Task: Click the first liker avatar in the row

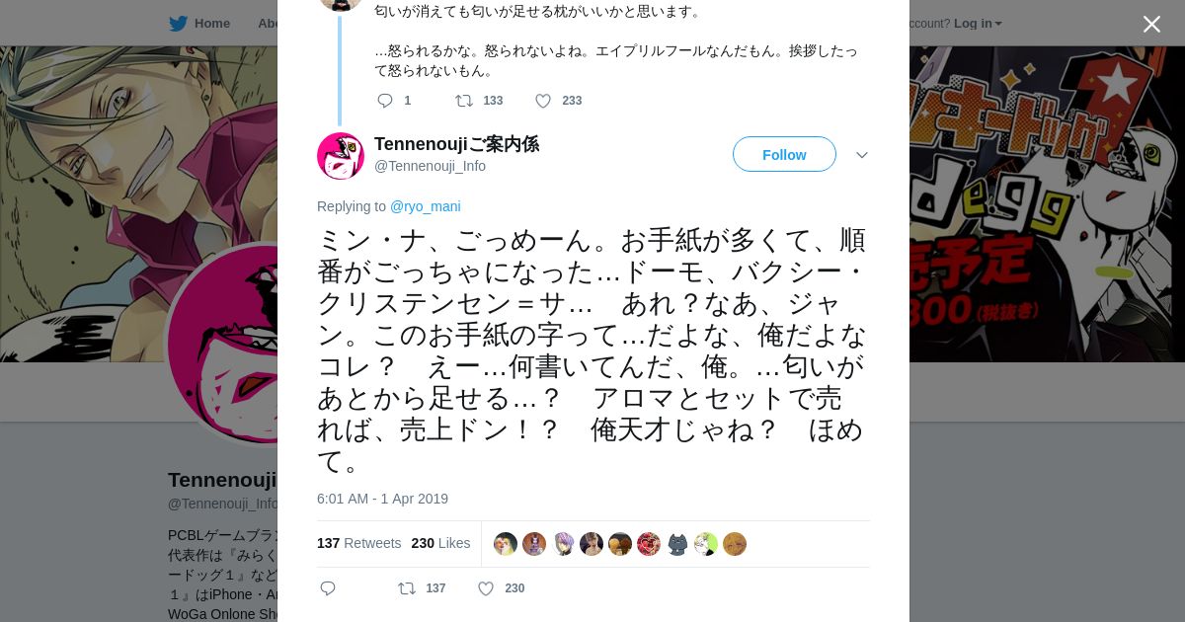Action: (506, 544)
